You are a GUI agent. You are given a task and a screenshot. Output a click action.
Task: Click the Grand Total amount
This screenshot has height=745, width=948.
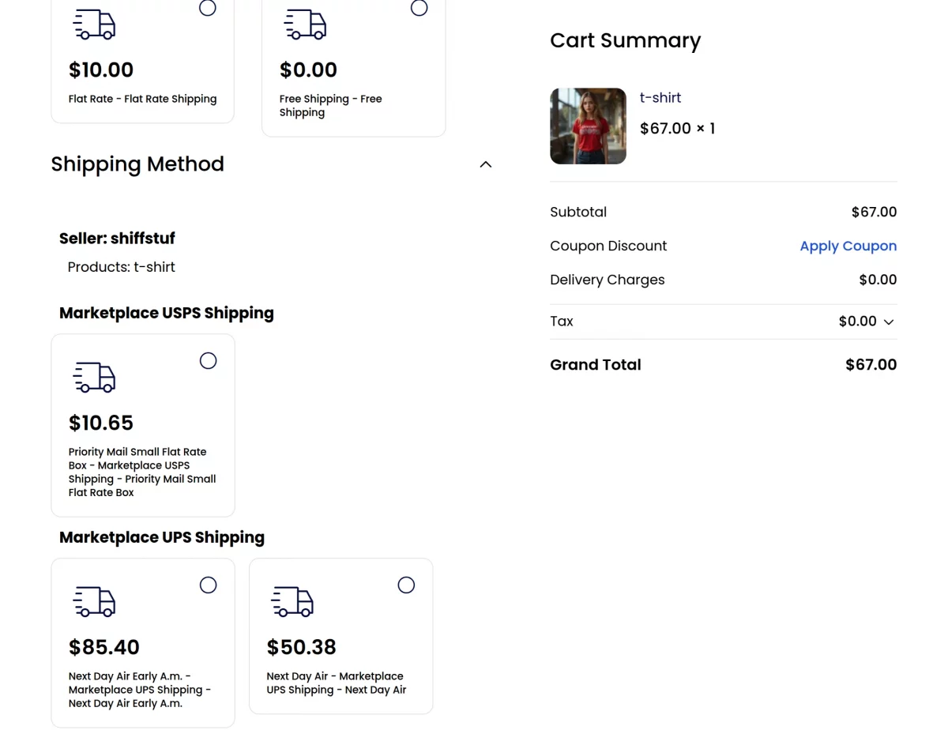pyautogui.click(x=871, y=364)
